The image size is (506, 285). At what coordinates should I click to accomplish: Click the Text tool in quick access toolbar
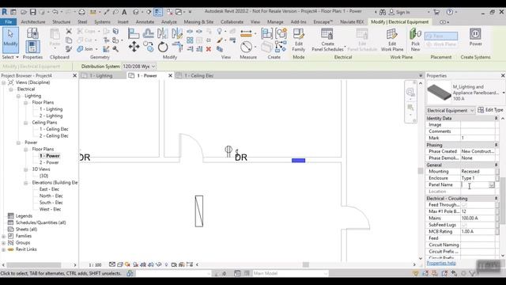coord(124,12)
